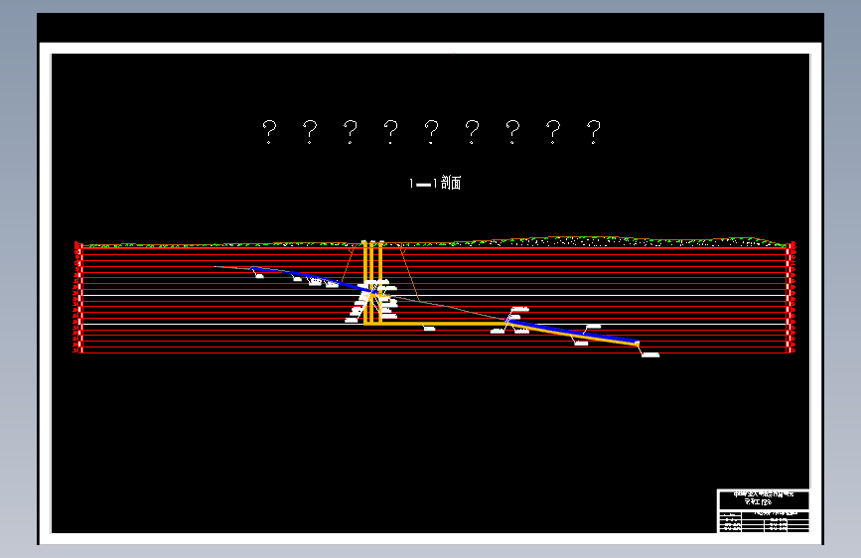861x558 pixels.
Task: Select the title block in the drawing corner
Action: pos(764,510)
